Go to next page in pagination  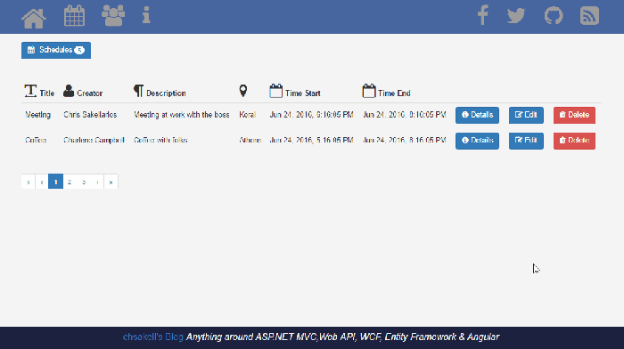coord(97,182)
